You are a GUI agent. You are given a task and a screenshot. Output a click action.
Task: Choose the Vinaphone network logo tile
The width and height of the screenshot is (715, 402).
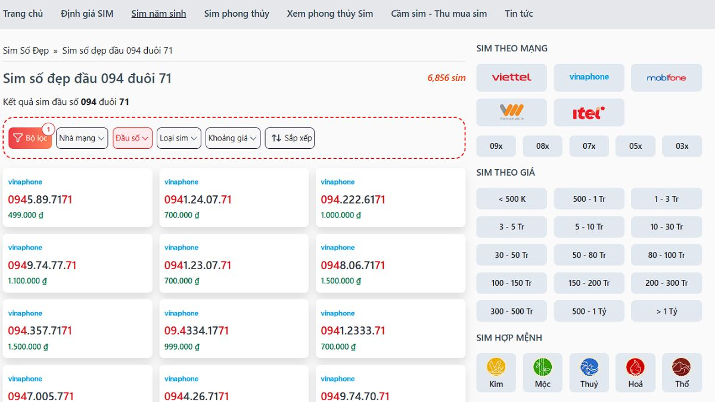pyautogui.click(x=589, y=77)
